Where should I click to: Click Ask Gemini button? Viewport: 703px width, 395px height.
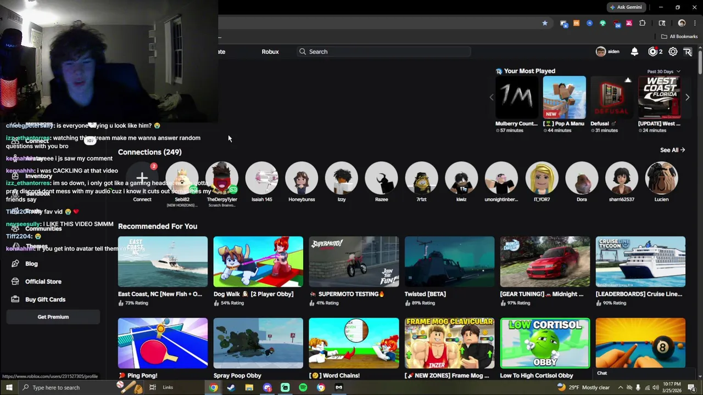[x=626, y=7]
